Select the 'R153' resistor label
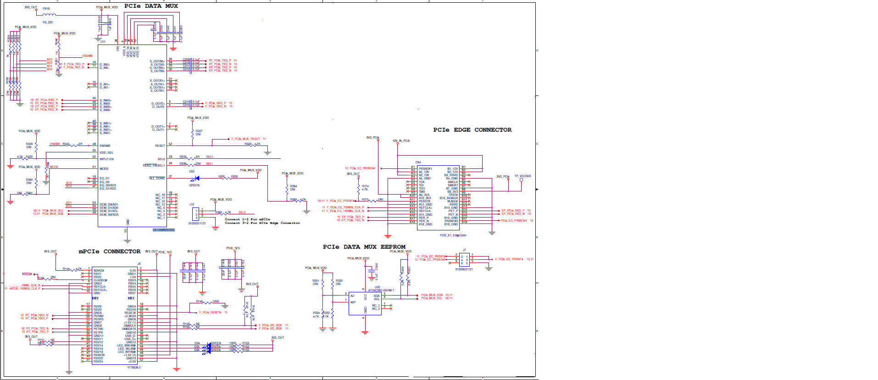 (246, 343)
